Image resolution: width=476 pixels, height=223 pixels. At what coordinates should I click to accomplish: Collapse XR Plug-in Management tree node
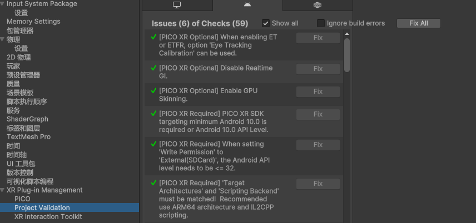tap(2, 190)
